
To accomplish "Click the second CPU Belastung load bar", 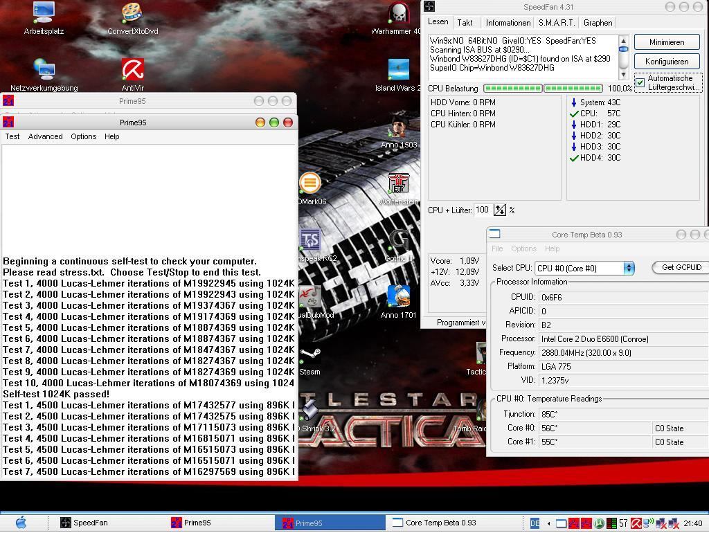I will (x=573, y=88).
